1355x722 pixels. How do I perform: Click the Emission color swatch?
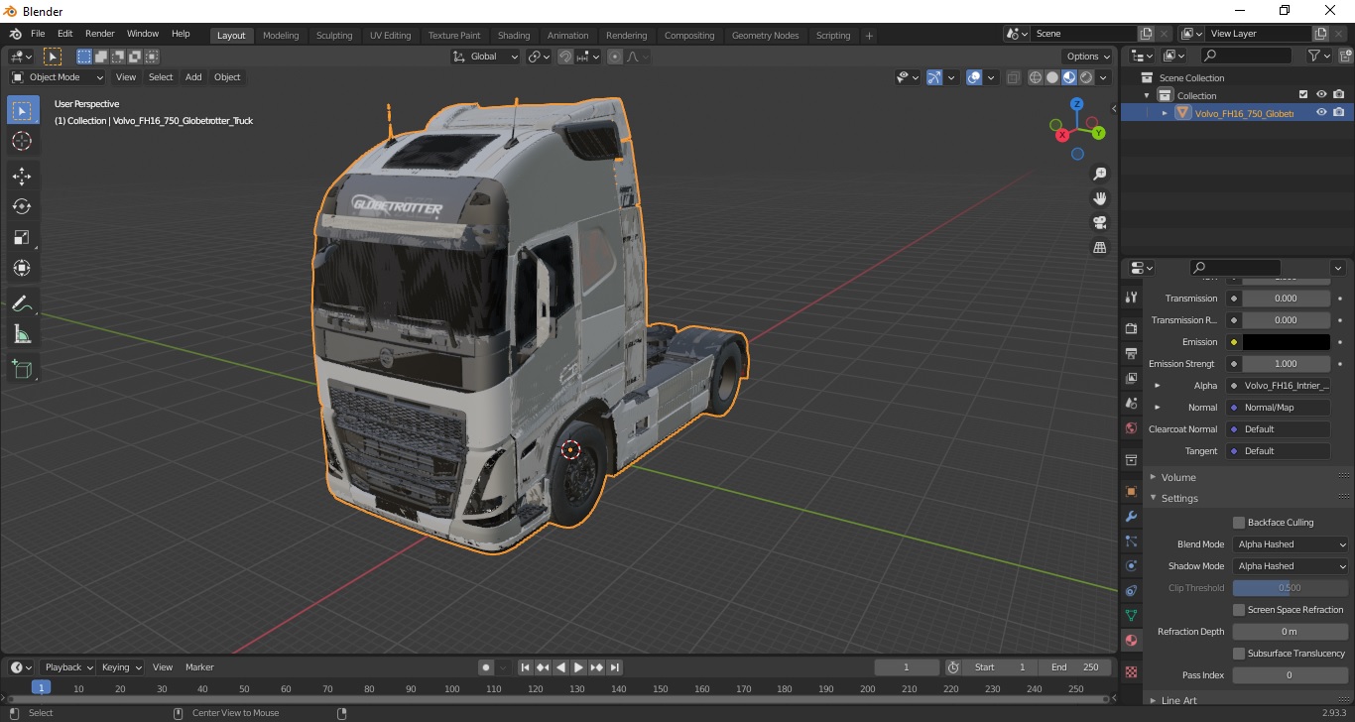click(x=1287, y=342)
